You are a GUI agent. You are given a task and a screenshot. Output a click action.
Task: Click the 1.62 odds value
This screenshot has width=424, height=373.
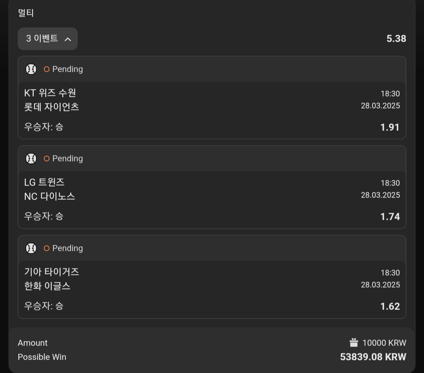coord(390,306)
